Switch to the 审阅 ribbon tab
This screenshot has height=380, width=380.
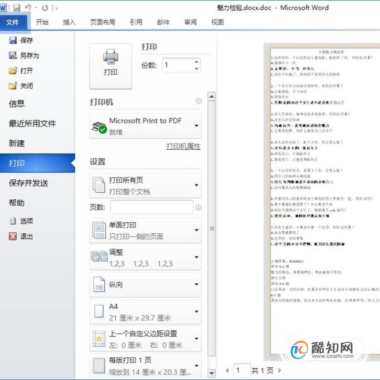(190, 22)
